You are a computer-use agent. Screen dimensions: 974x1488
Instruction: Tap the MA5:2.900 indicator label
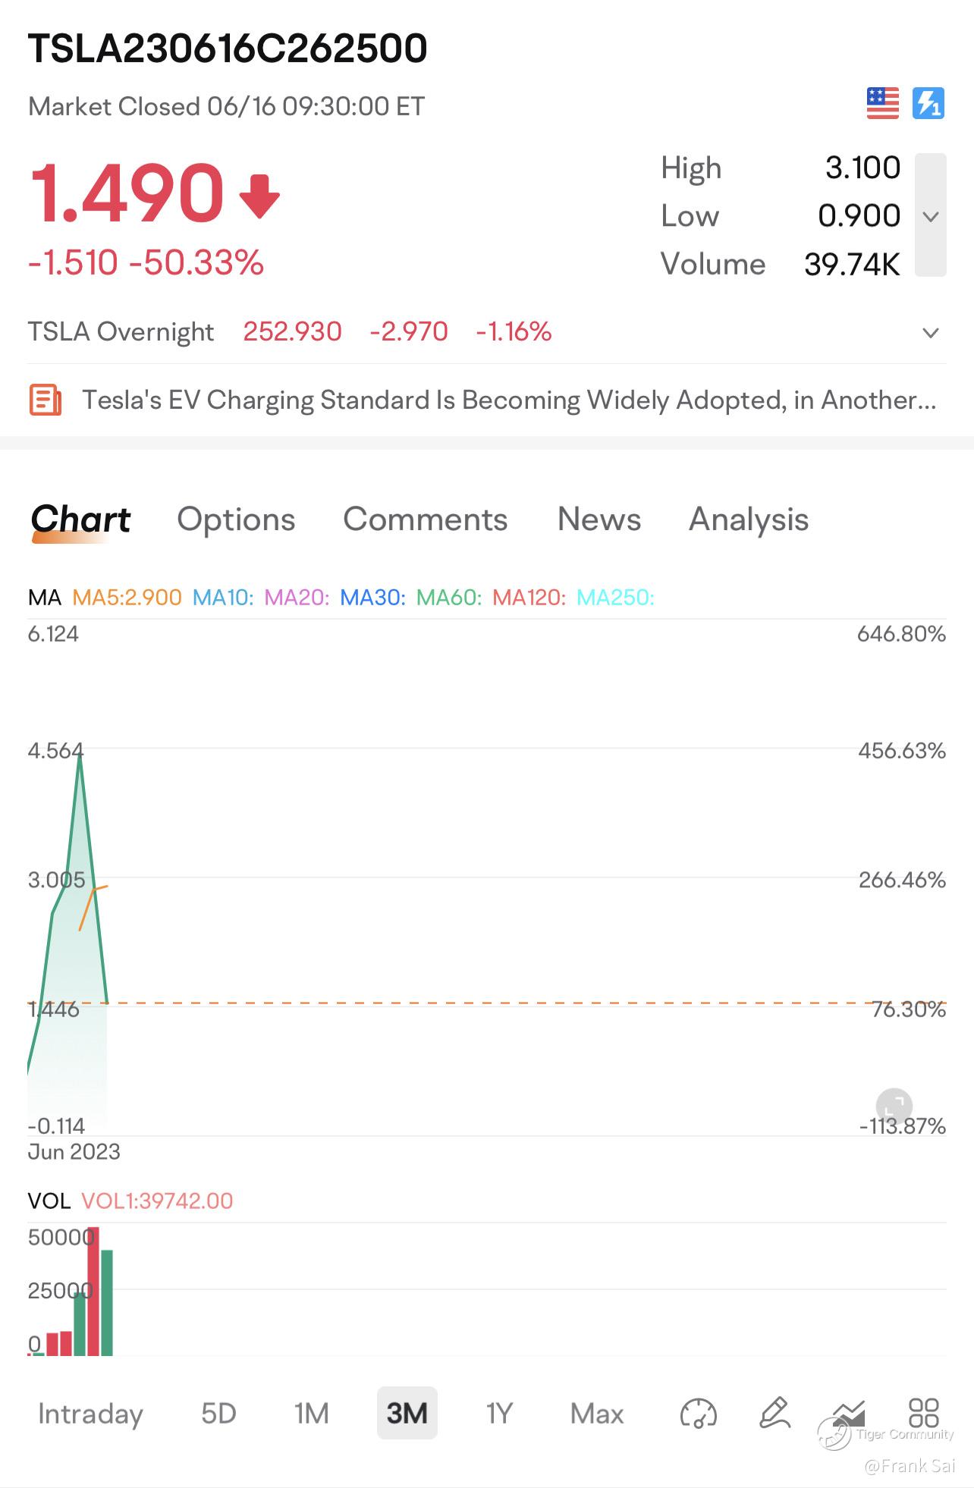click(127, 598)
